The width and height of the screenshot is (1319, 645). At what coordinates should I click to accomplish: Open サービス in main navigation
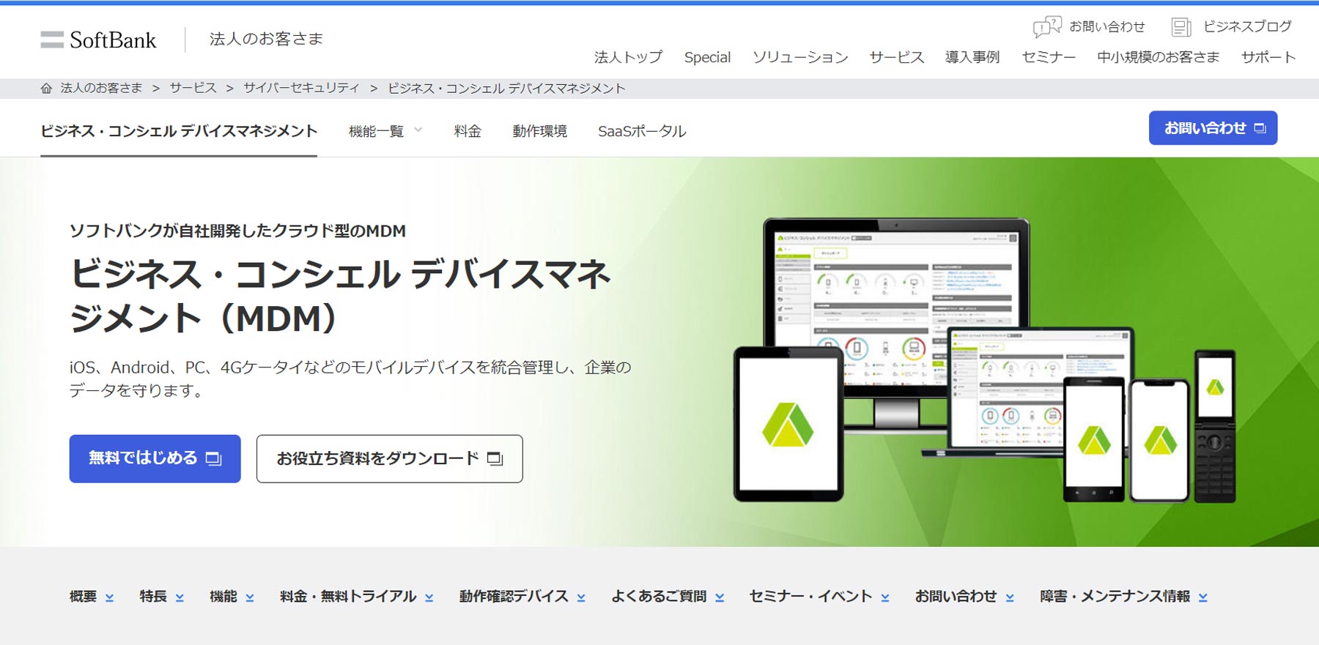coord(896,57)
